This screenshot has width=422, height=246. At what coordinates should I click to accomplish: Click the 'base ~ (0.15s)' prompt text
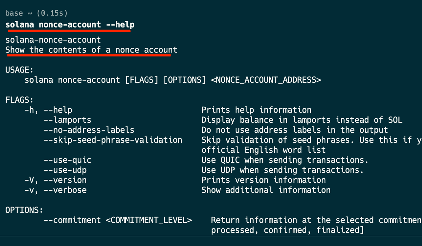(x=37, y=13)
